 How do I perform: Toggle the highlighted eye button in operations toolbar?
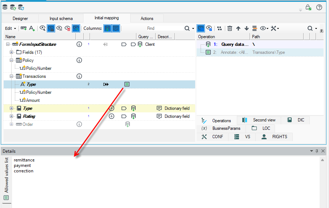(x=201, y=28)
